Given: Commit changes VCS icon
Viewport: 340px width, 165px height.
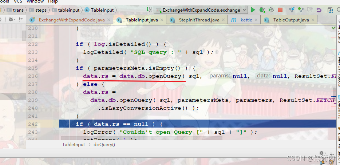Looking at the screenshot, I should [301, 10].
